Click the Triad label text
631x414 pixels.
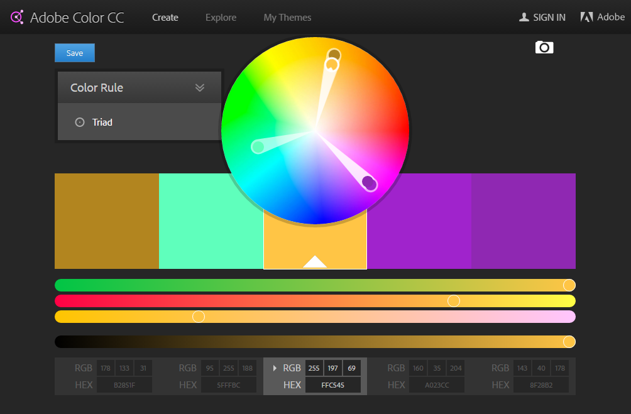point(102,123)
